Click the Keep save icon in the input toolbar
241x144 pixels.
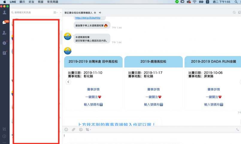[81, 130]
